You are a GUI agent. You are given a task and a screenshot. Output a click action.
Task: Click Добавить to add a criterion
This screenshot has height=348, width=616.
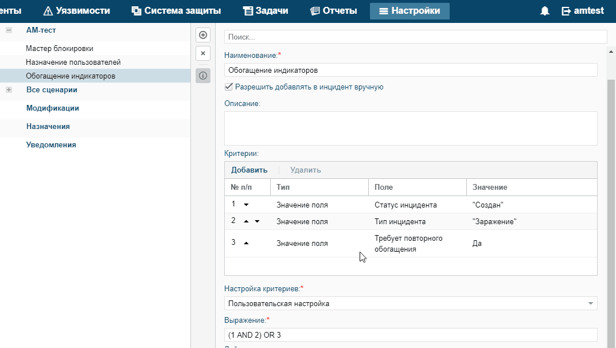coord(249,170)
